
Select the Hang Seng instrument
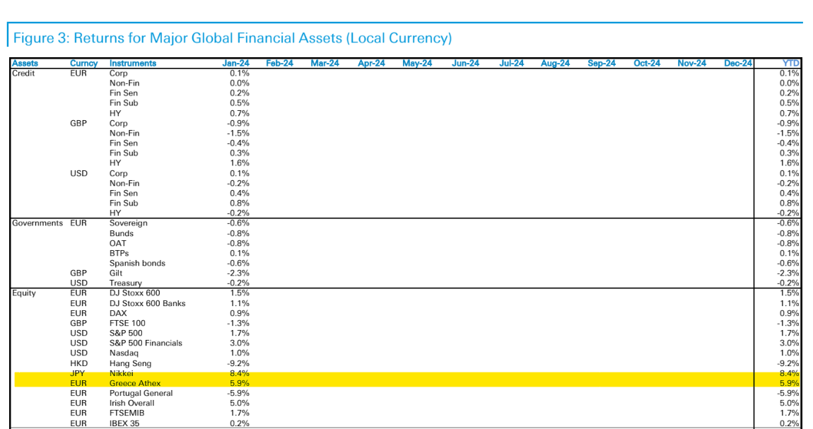129,363
